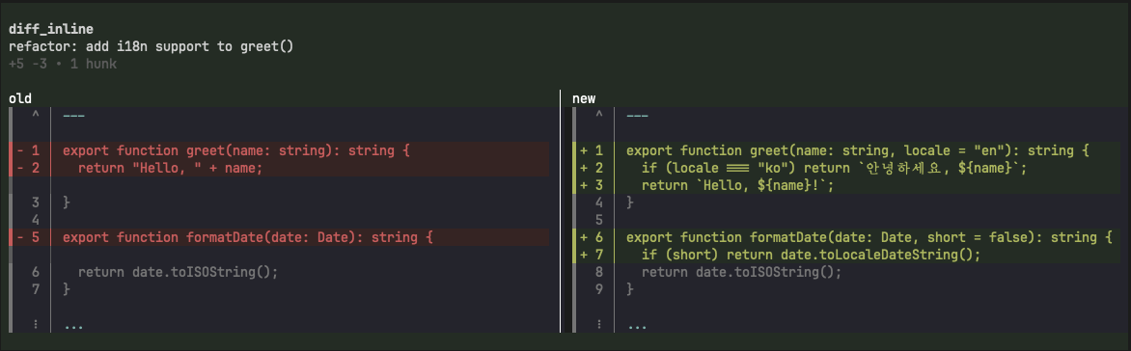1131x351 pixels.
Task: Click line number 4 in new pane gutter
Action: [x=598, y=203]
